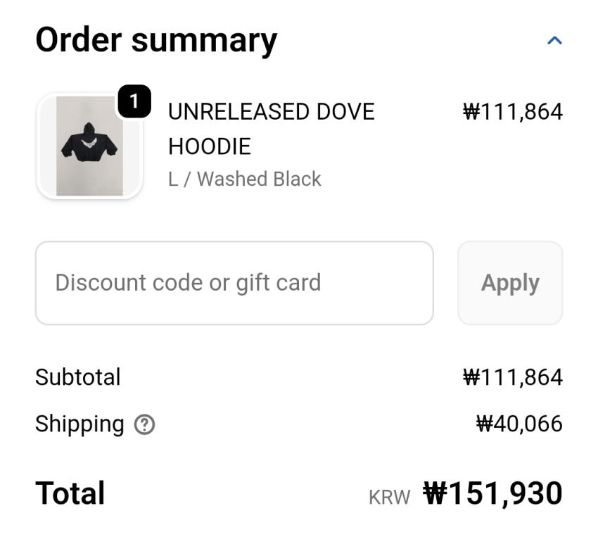The image size is (598, 544).
Task: Click the shipping cost ₩40,066
Action: pos(519,424)
